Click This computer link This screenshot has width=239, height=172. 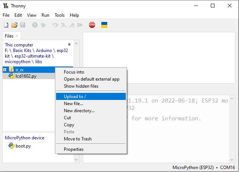(19, 45)
